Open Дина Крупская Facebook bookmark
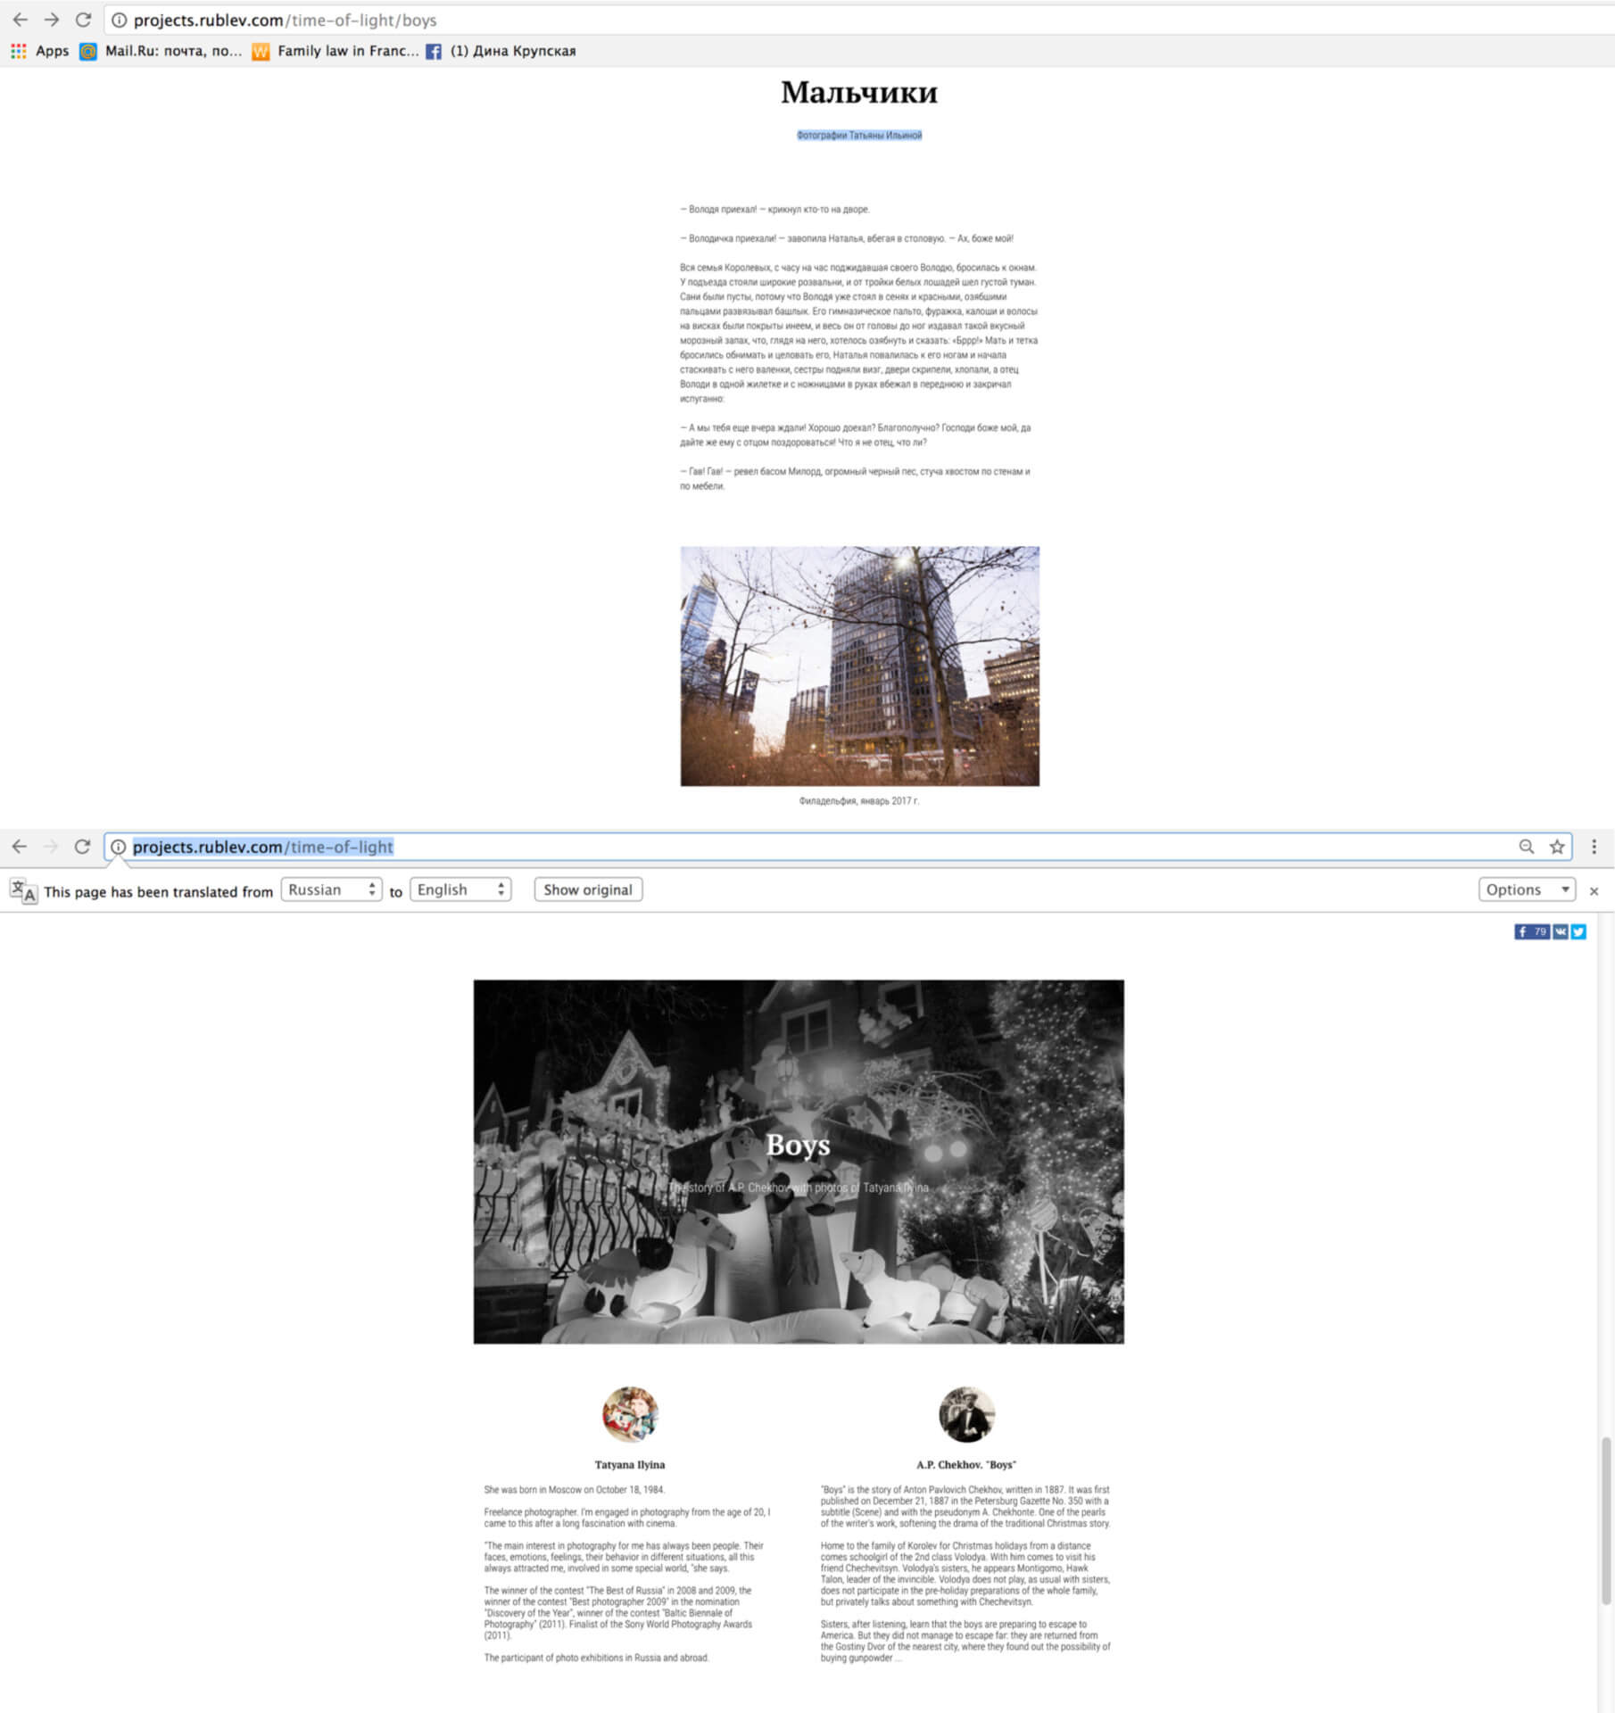The width and height of the screenshot is (1615, 1713). [x=501, y=51]
